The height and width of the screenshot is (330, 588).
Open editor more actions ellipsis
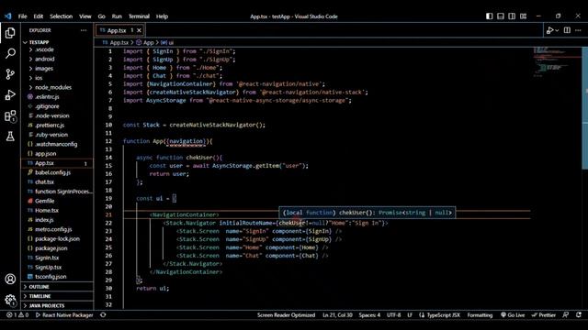(578, 30)
